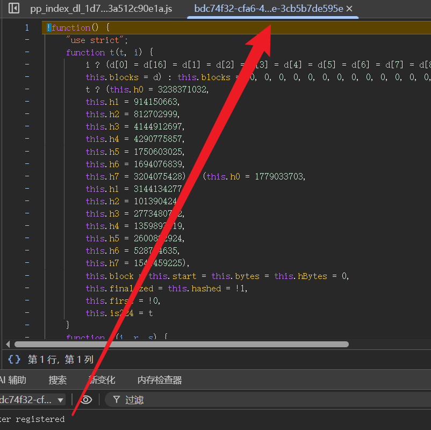Screen dimensions: 431x430
Task: Click the value 3238371032 in code
Action: [182, 89]
